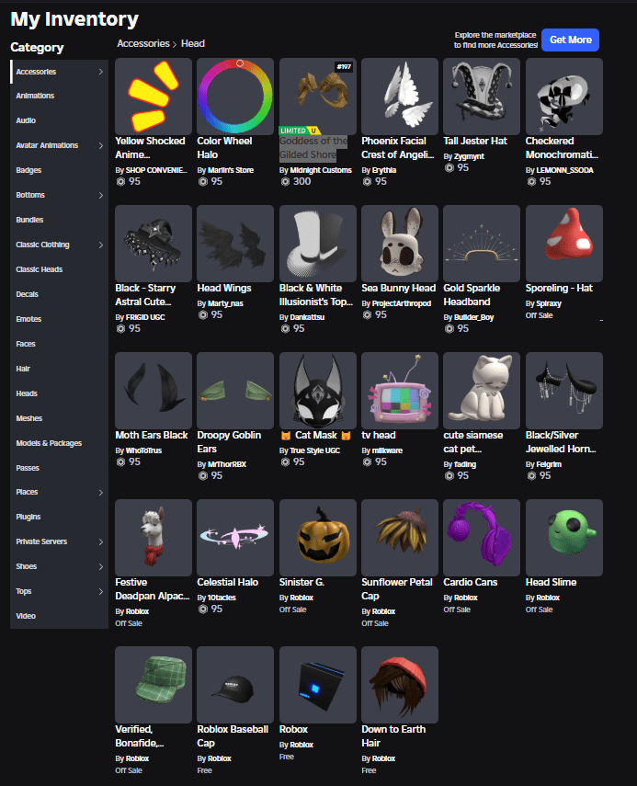
Task: Open the Audio category
Action: [59, 120]
